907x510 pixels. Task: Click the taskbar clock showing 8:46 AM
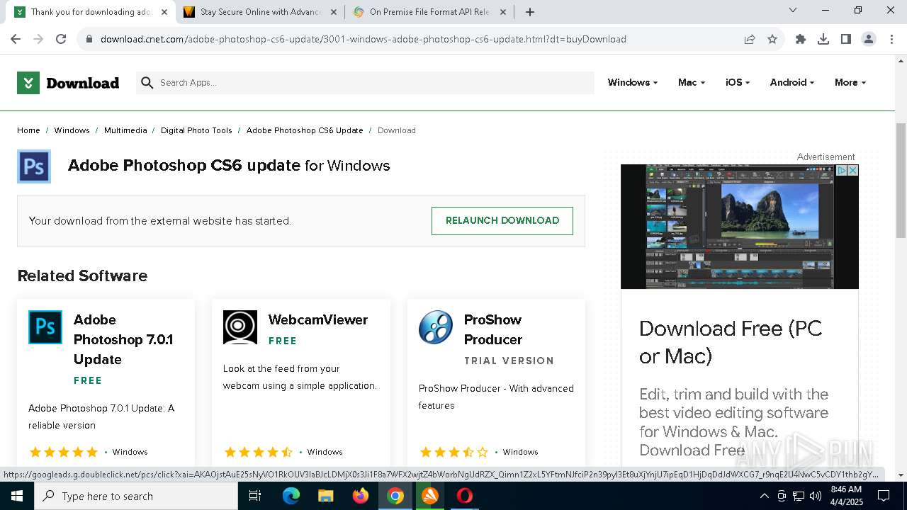click(846, 496)
